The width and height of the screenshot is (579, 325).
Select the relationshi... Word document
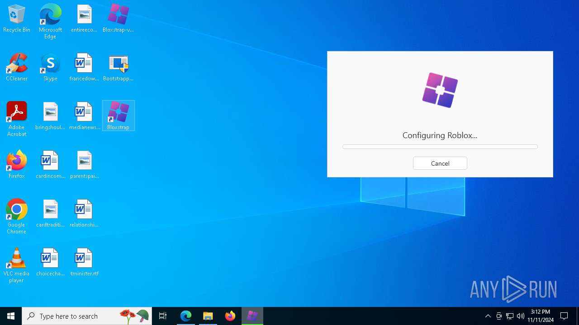point(84,214)
